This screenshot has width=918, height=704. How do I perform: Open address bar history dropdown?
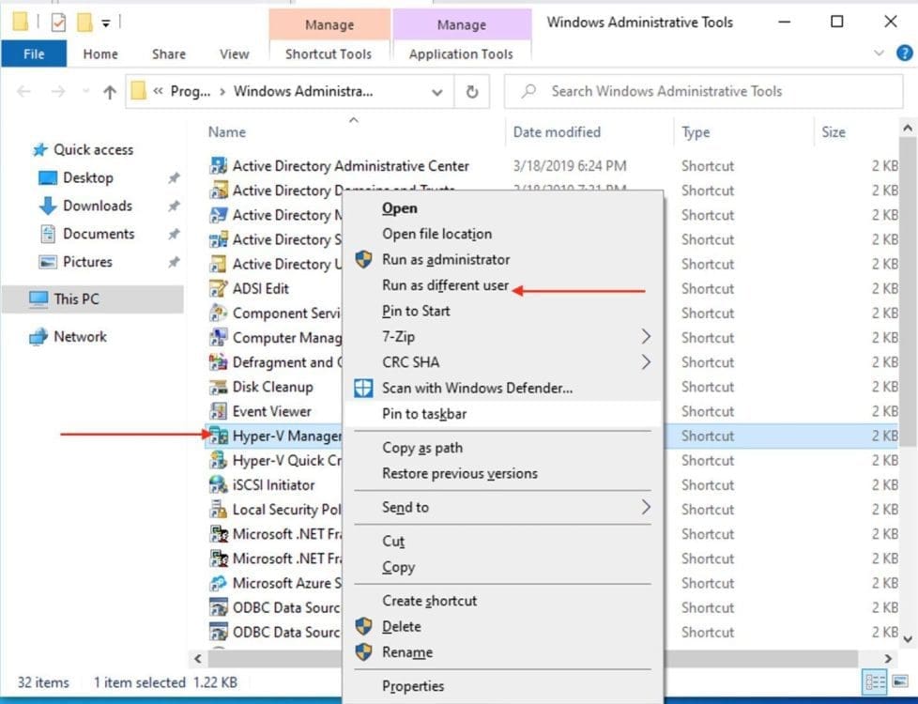[437, 92]
